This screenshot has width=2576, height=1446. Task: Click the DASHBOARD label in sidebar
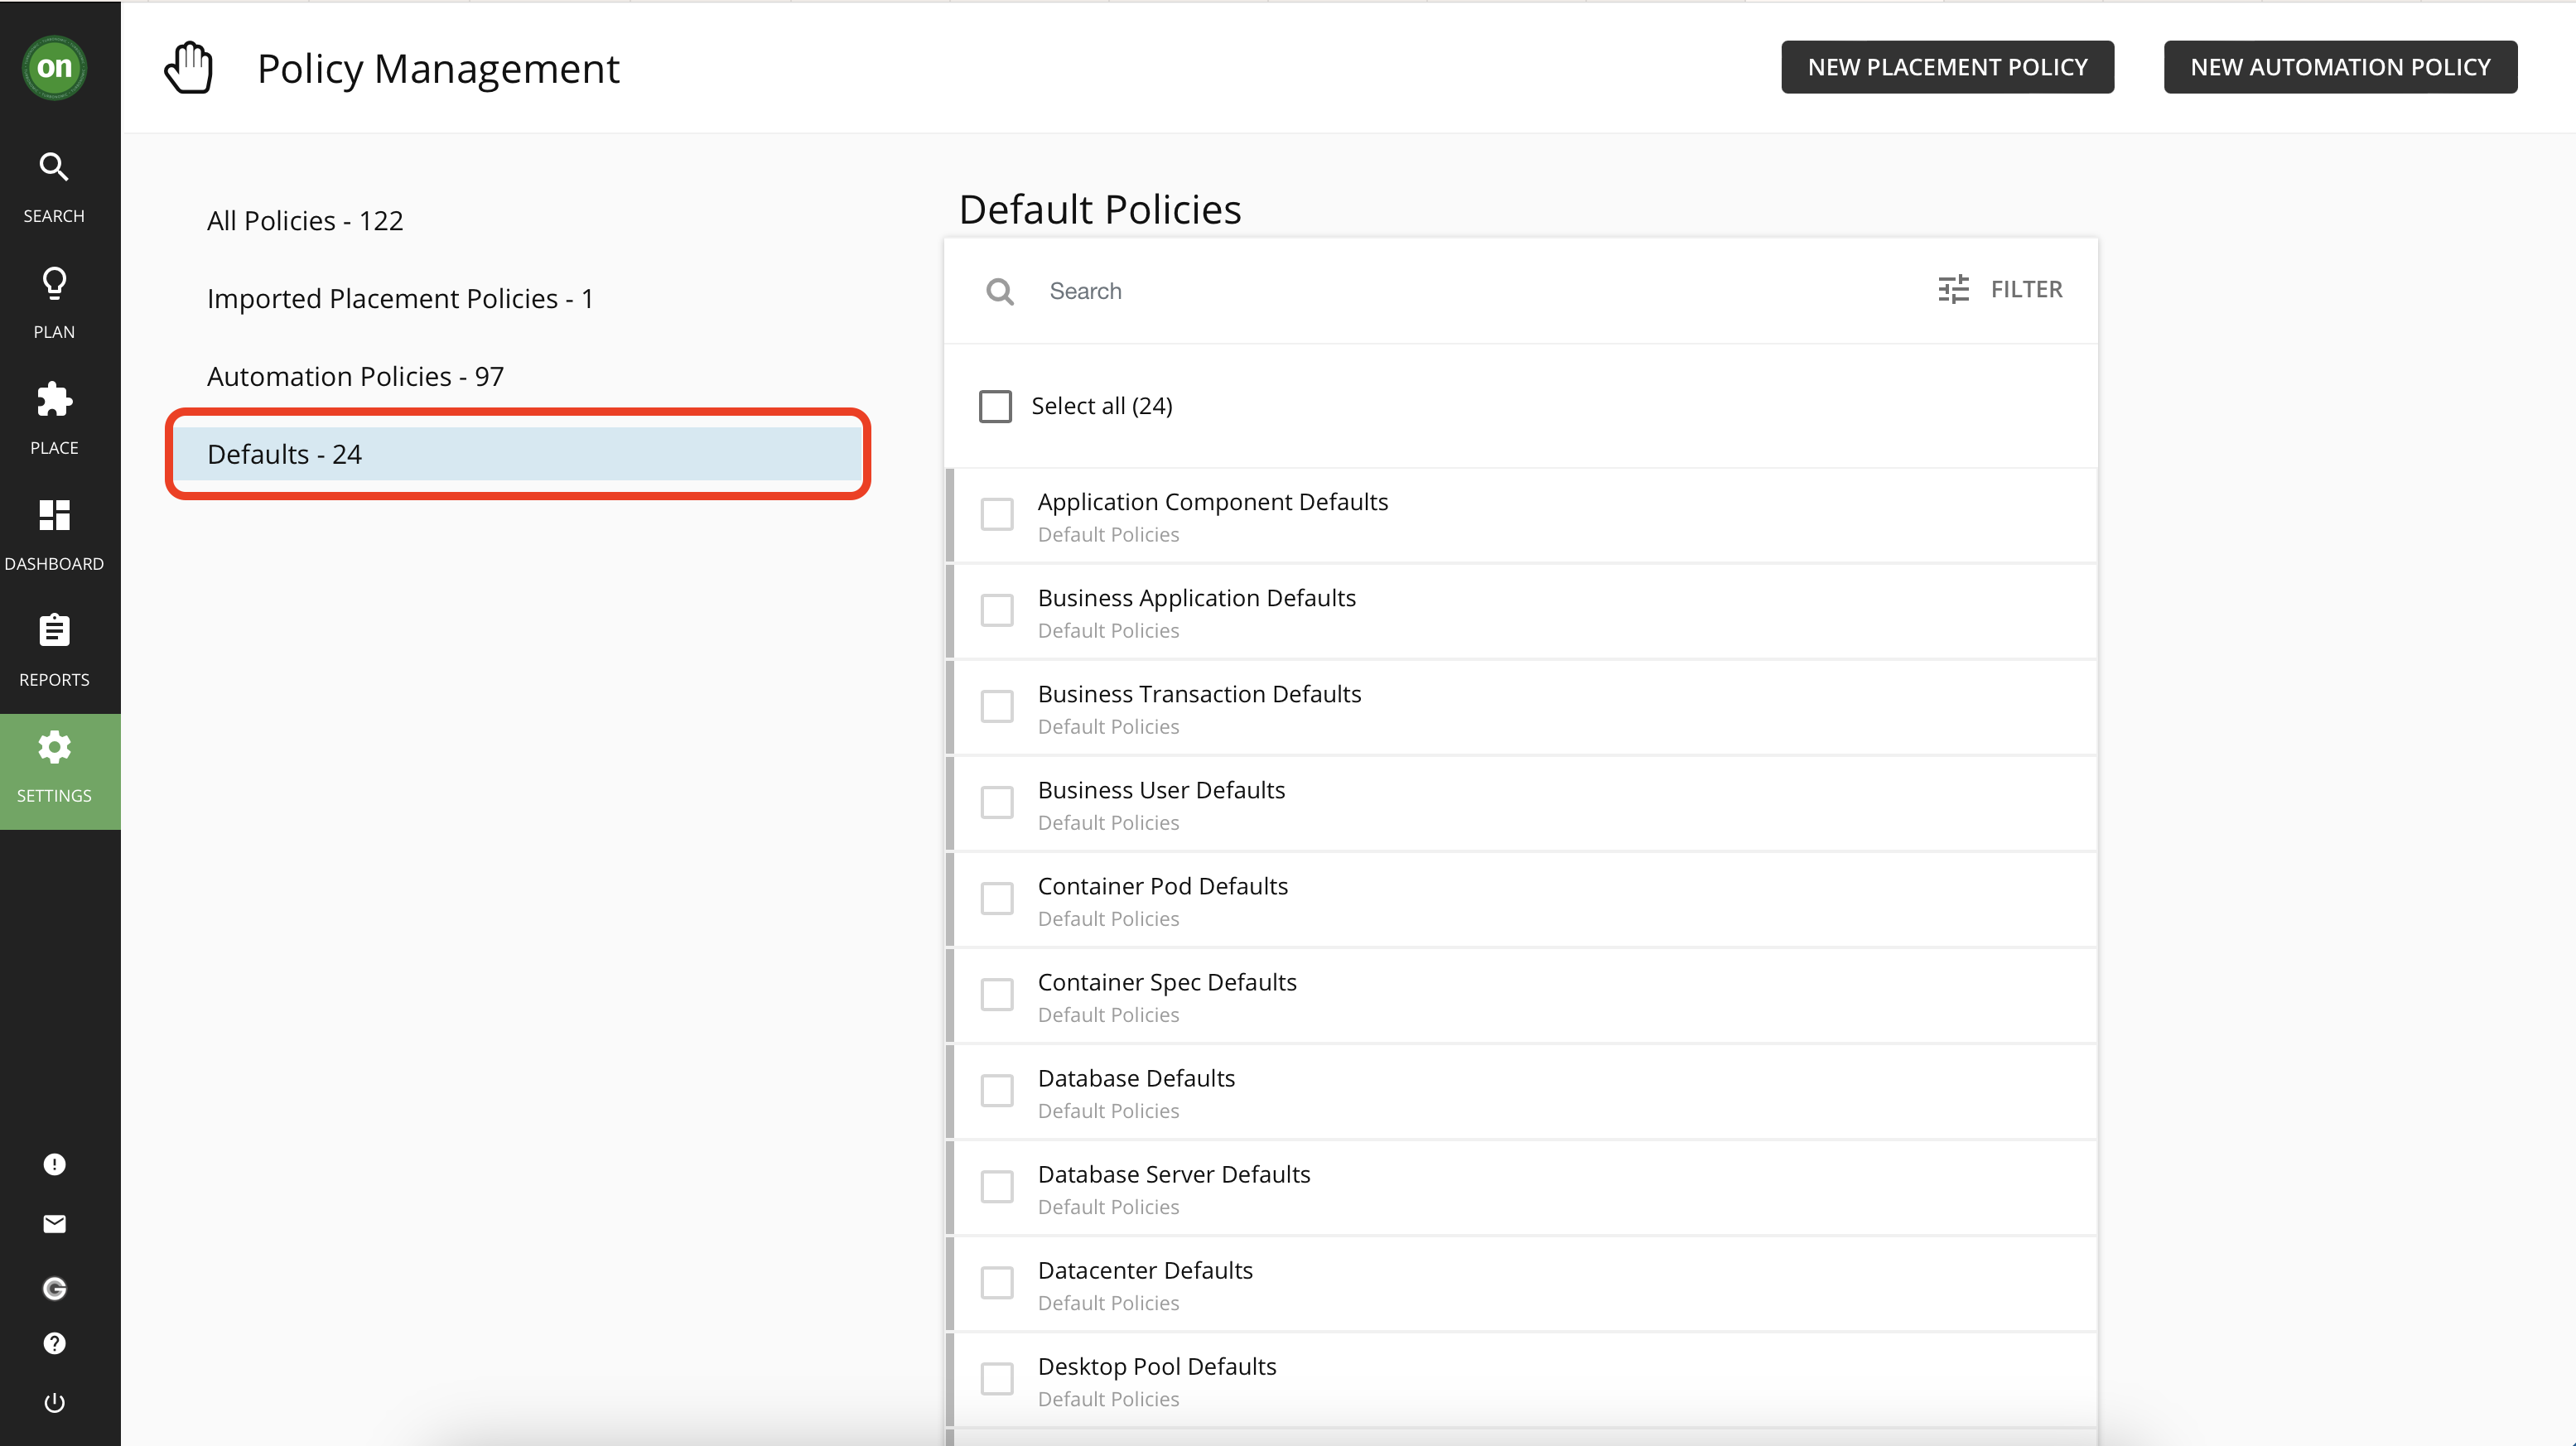54,564
